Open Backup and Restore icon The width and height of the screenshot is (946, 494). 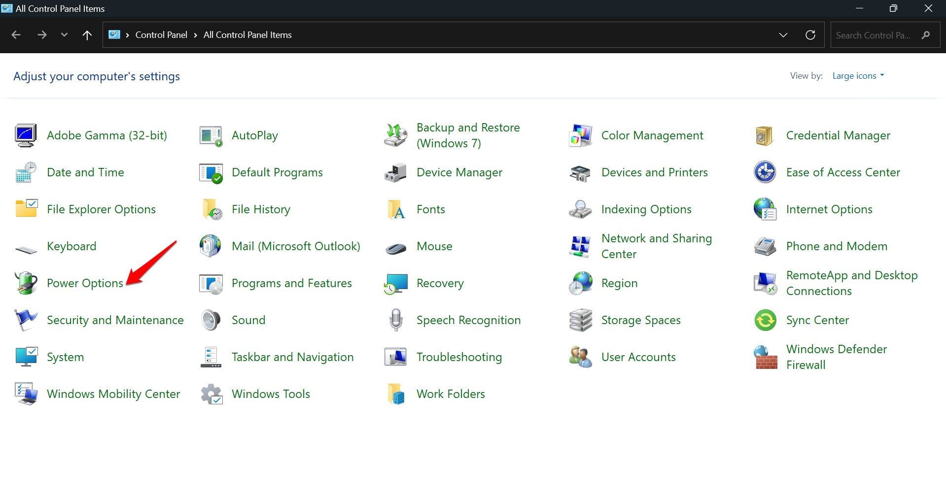point(396,135)
